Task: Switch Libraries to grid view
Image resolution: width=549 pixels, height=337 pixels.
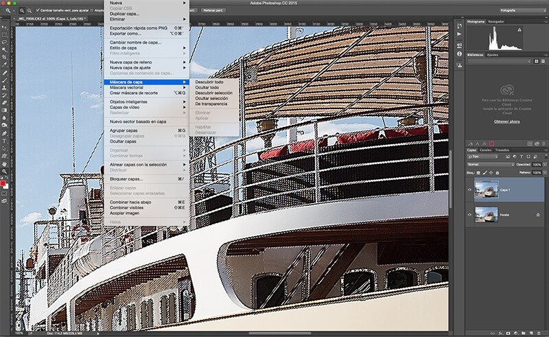Action: 537,61
